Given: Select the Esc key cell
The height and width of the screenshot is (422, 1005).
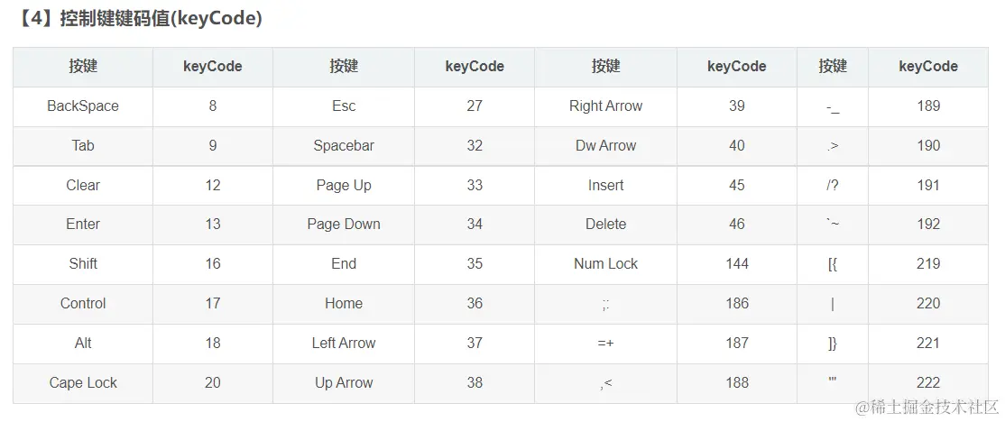Looking at the screenshot, I should click(344, 106).
